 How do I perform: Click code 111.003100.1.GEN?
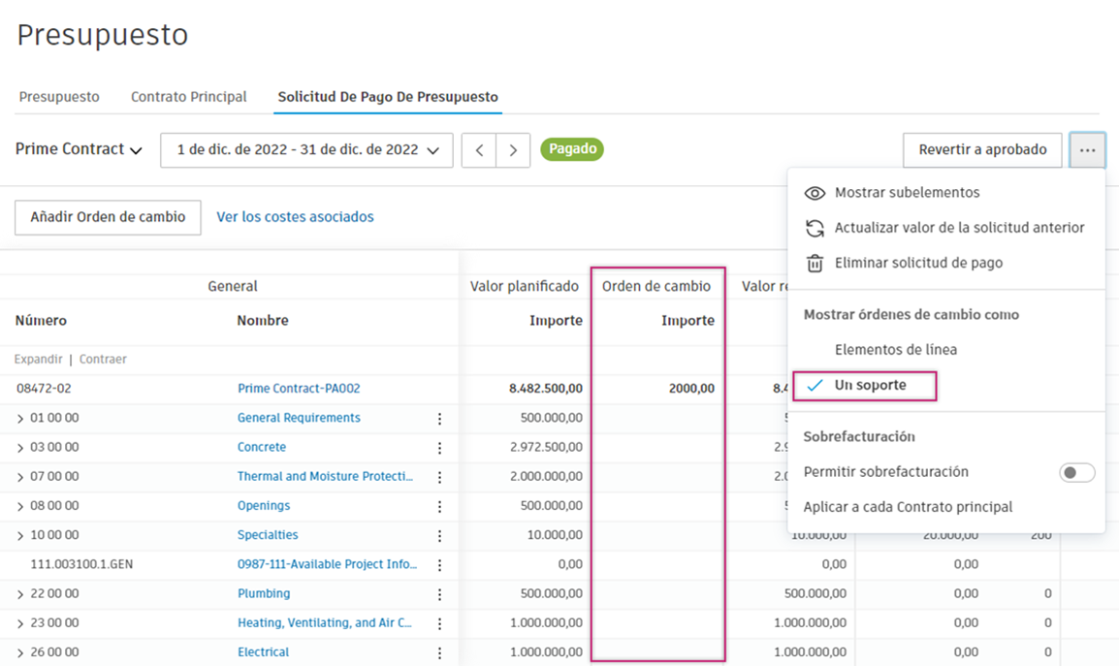coord(81,564)
